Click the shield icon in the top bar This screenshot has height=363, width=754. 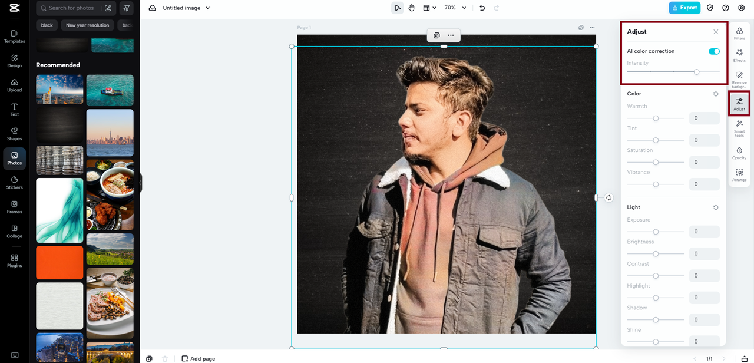(x=710, y=8)
